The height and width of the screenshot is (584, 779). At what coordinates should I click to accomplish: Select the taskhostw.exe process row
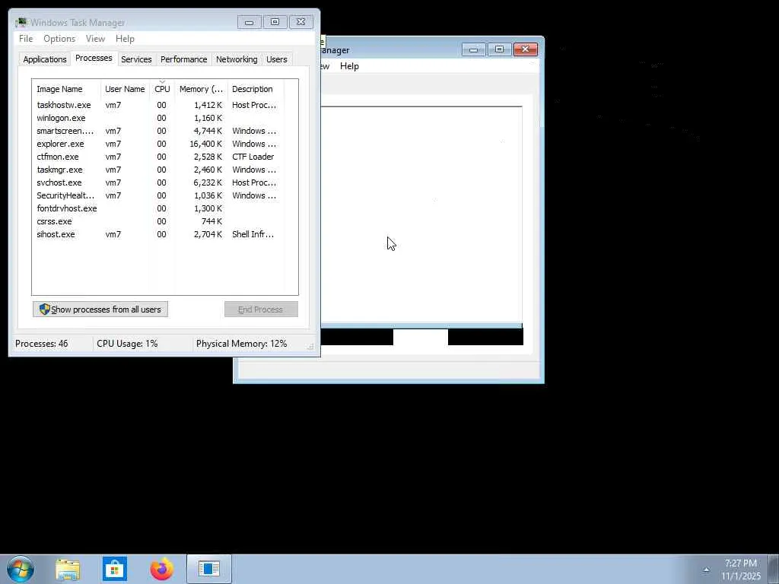point(158,105)
